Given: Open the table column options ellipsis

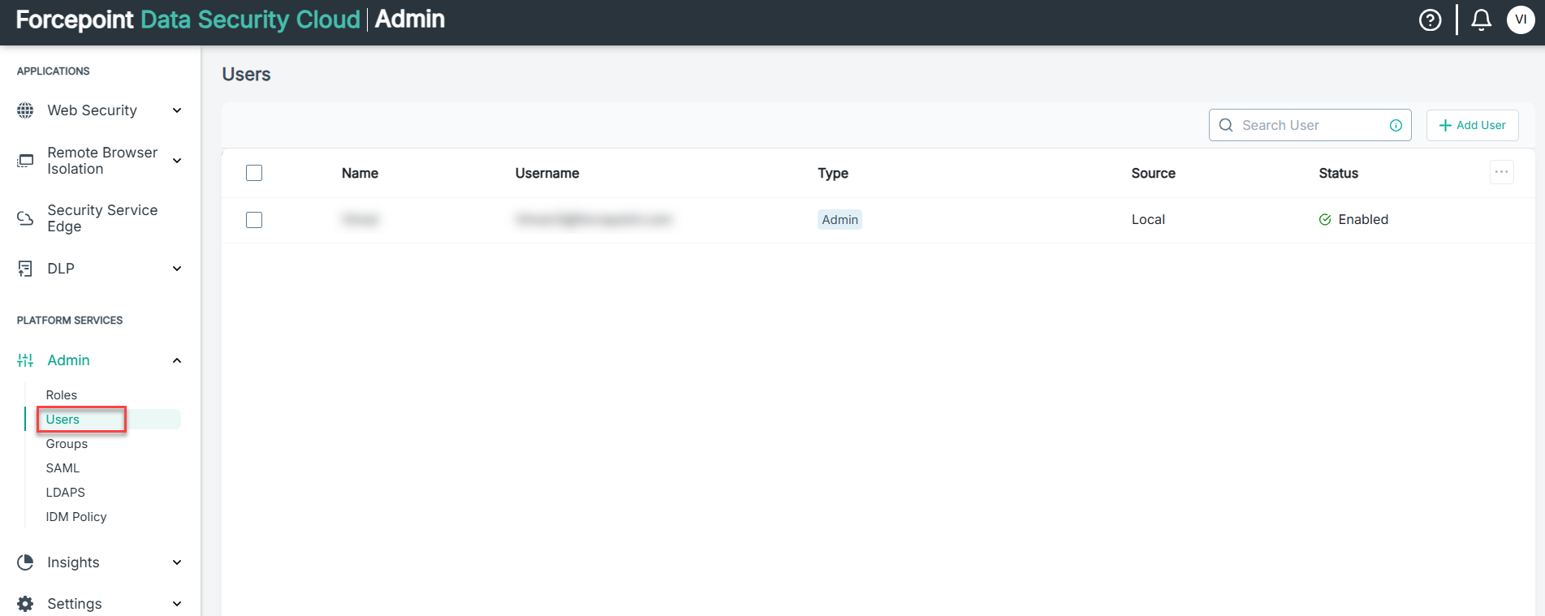Looking at the screenshot, I should click(x=1501, y=172).
